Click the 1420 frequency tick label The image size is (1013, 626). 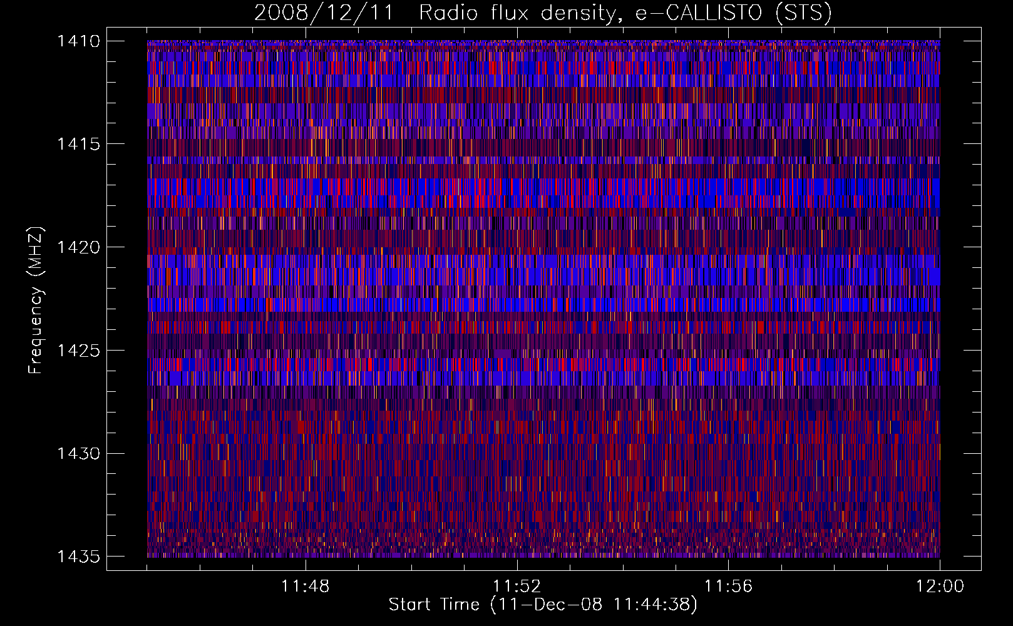coord(78,247)
